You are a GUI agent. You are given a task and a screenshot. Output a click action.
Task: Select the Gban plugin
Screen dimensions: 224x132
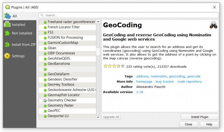[x=67, y=48]
